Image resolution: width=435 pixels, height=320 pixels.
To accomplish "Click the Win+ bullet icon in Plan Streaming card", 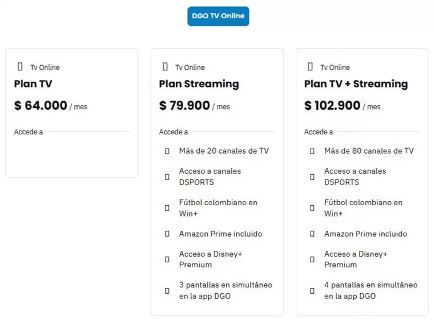I will [x=167, y=208].
